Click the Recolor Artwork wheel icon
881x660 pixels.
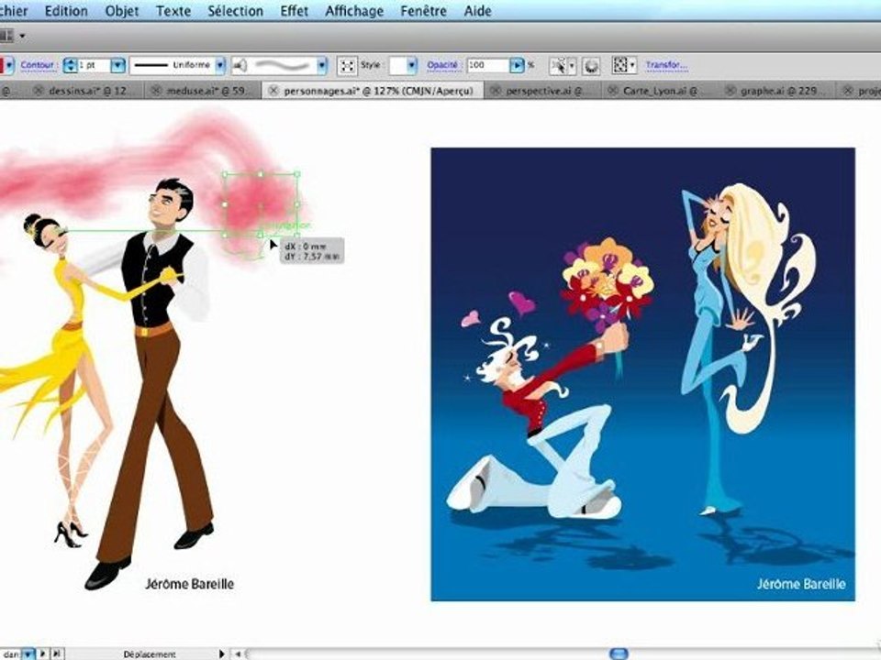(591, 66)
